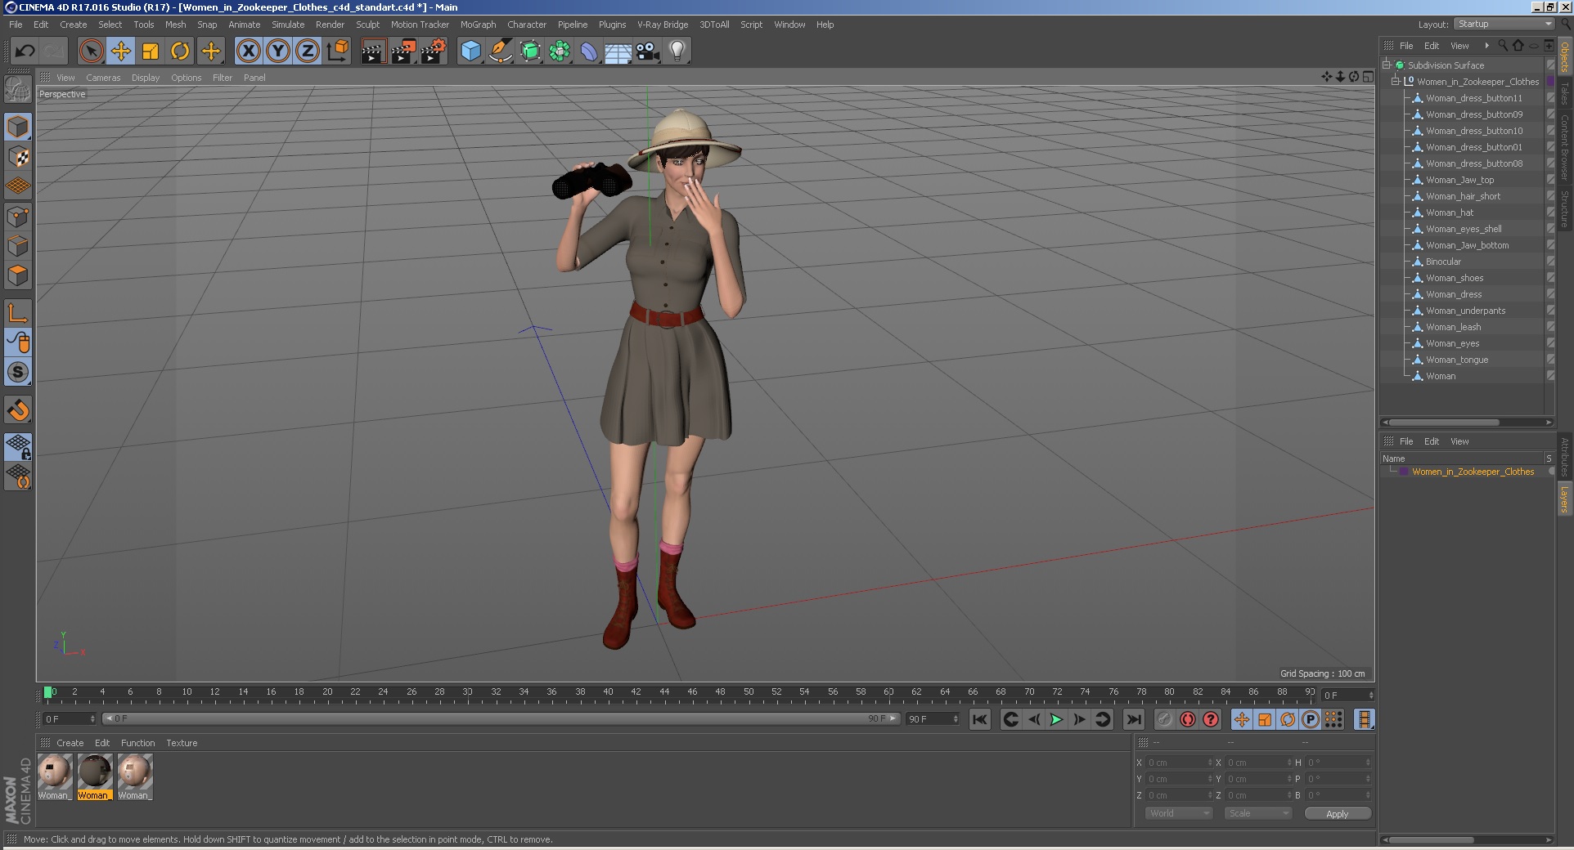The image size is (1574, 850).
Task: Toggle Position keyframe recording
Action: pyautogui.click(x=1241, y=719)
